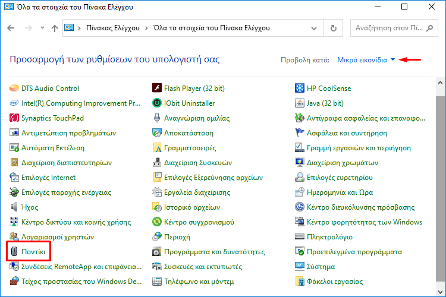Open Αντίγραφα ασφαλείας και επαναφορά link

366,118
